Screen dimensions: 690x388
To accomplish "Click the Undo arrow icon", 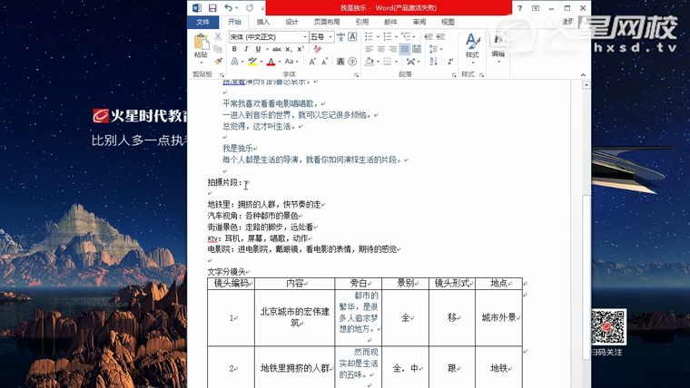I will pyautogui.click(x=228, y=8).
